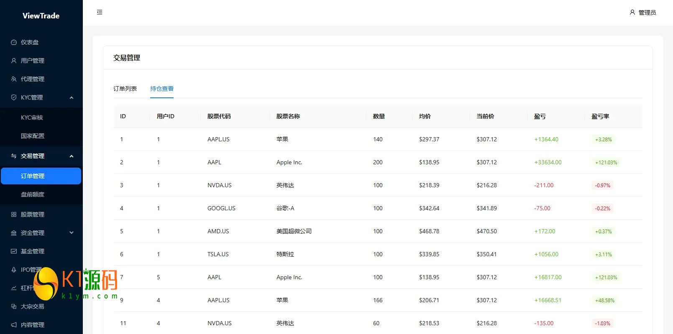Select the 订单管理 submenu item
673x334 pixels.
(x=41, y=176)
